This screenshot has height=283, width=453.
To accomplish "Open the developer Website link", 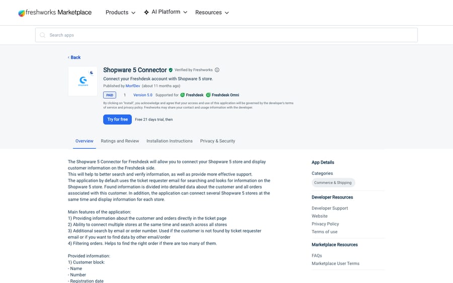I will click(320, 216).
